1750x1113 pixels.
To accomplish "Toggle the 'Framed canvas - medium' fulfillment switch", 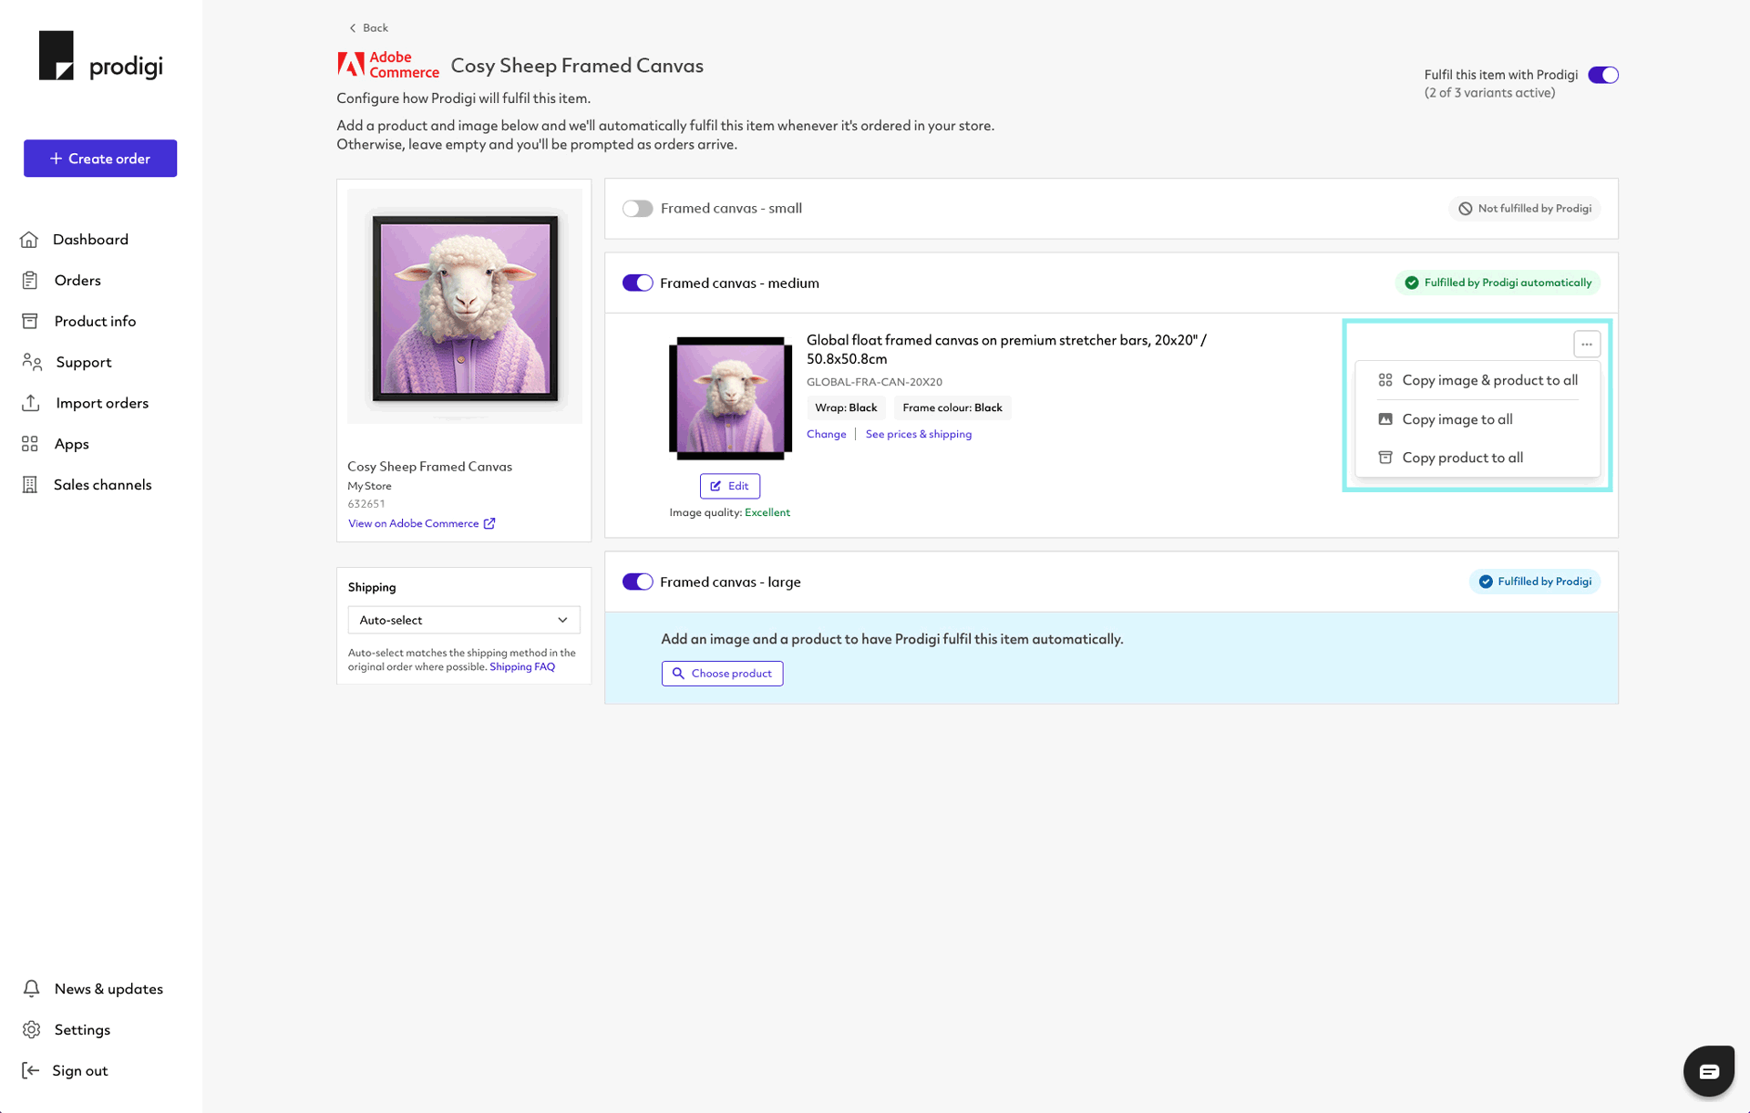I will pos(638,283).
